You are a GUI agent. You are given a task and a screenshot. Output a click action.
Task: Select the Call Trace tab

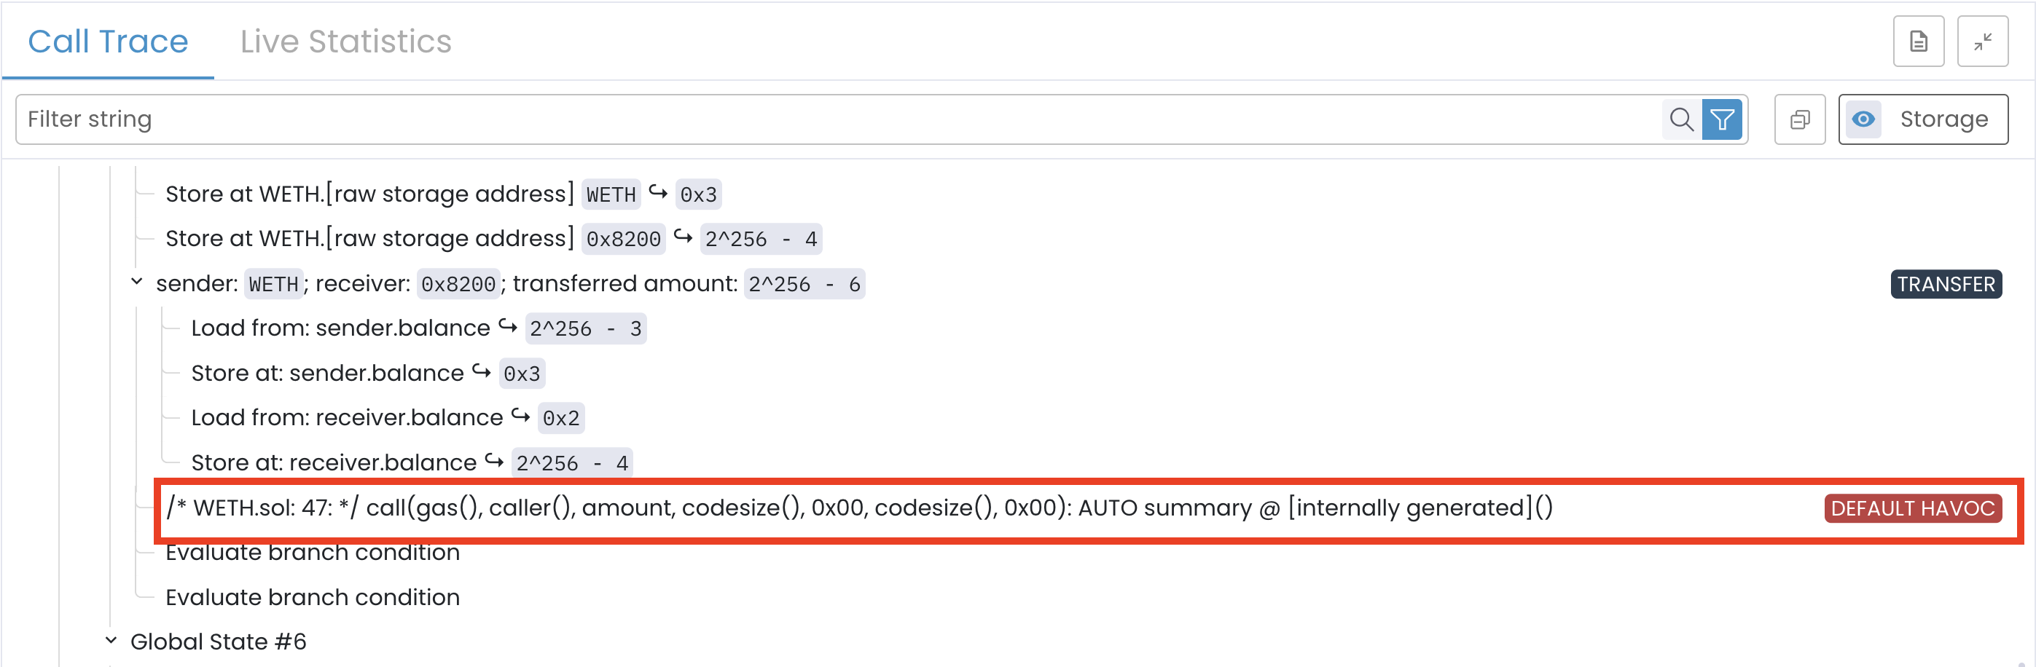(x=109, y=42)
